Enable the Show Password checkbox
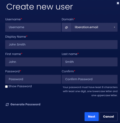This screenshot has width=120, height=123. pyautogui.click(x=6, y=86)
